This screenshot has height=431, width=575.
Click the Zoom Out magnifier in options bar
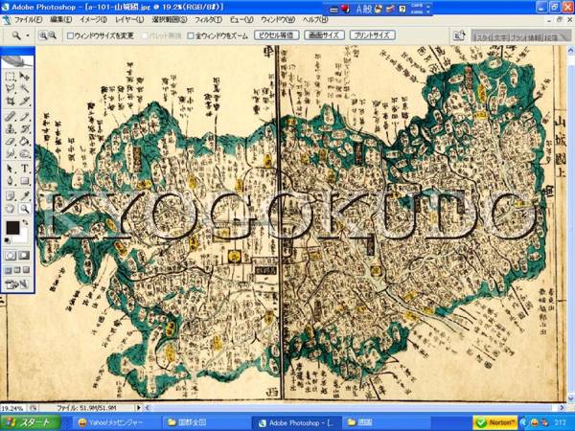click(53, 35)
